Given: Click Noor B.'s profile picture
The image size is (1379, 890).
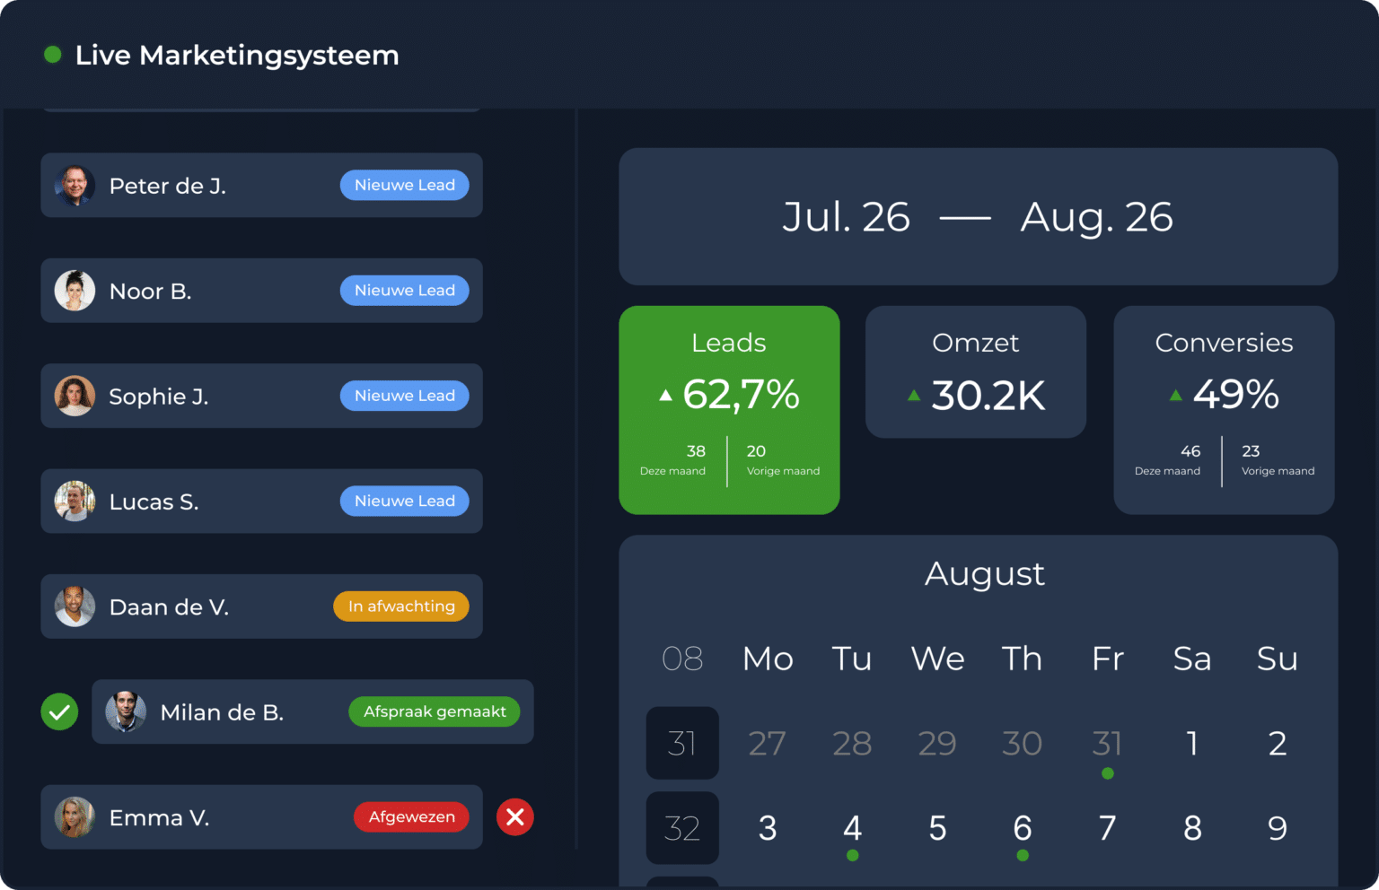Looking at the screenshot, I should point(75,291).
